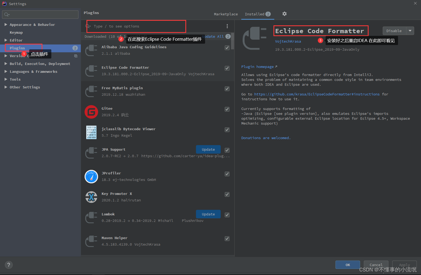
Task: Toggle JPA Support checkbox
Action: (x=227, y=150)
